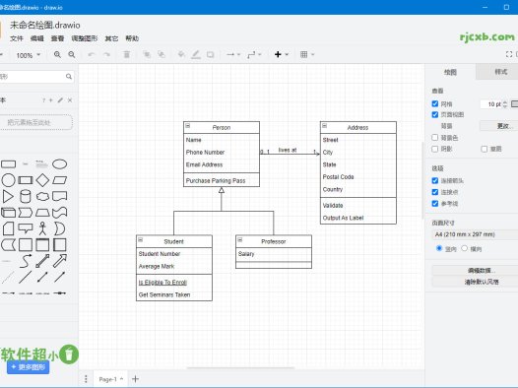
Task: Select the bidirectional block arrow shape
Action: point(42,261)
